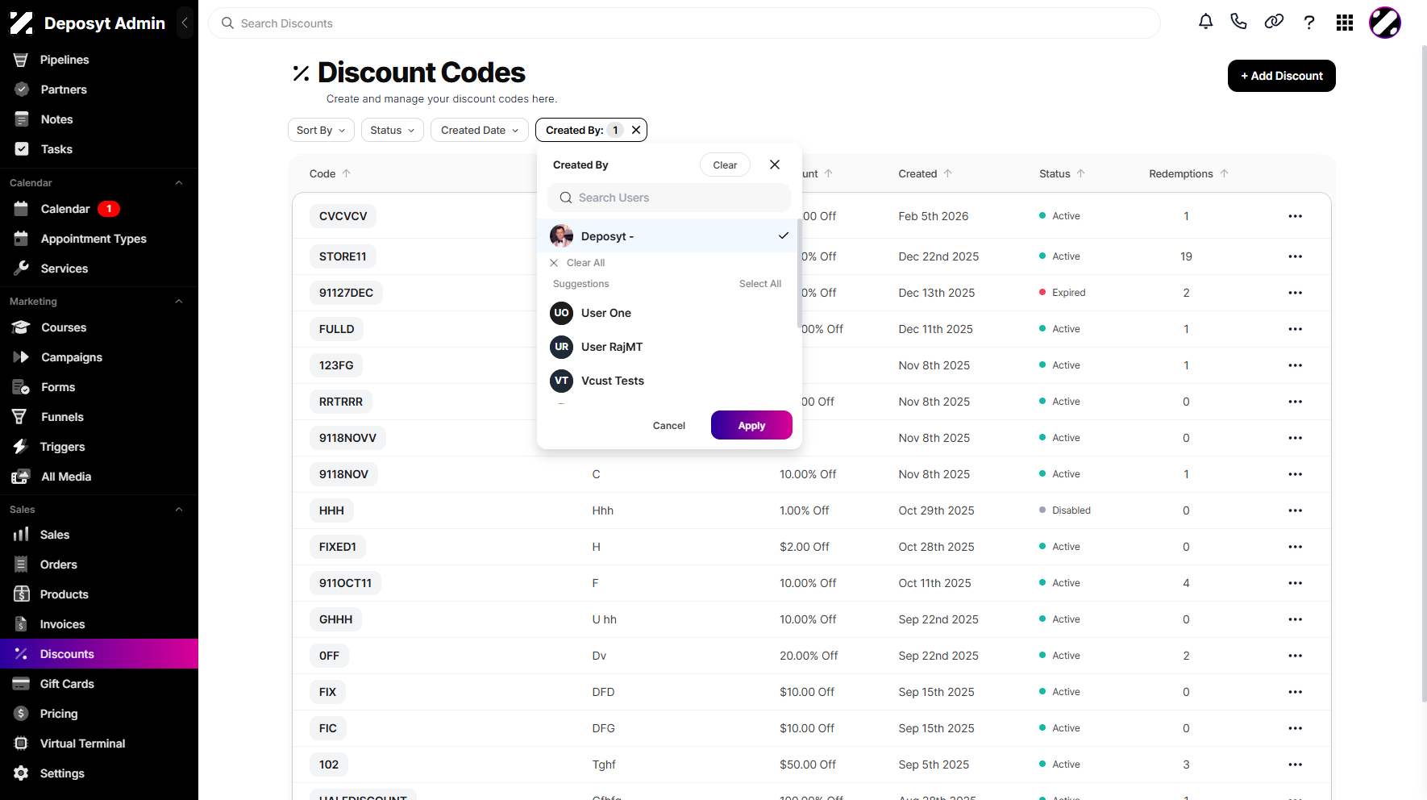Open notifications bell icon

pyautogui.click(x=1205, y=23)
